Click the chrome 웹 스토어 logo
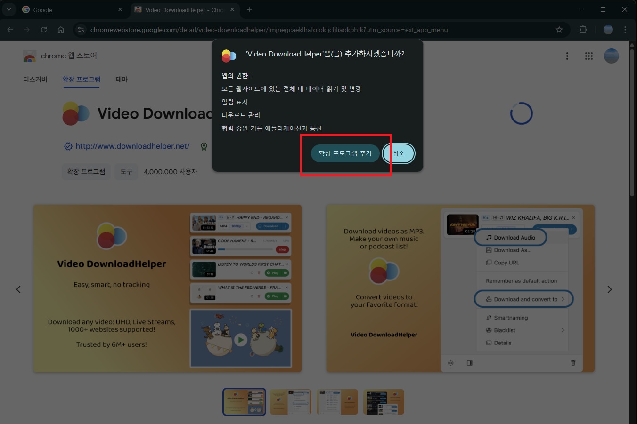This screenshot has height=424, width=637. pos(60,56)
